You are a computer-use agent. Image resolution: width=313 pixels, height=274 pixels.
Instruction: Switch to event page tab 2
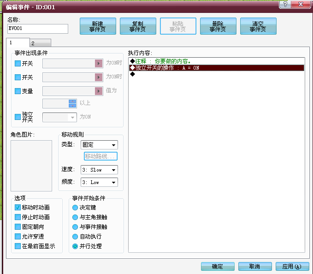(41, 43)
